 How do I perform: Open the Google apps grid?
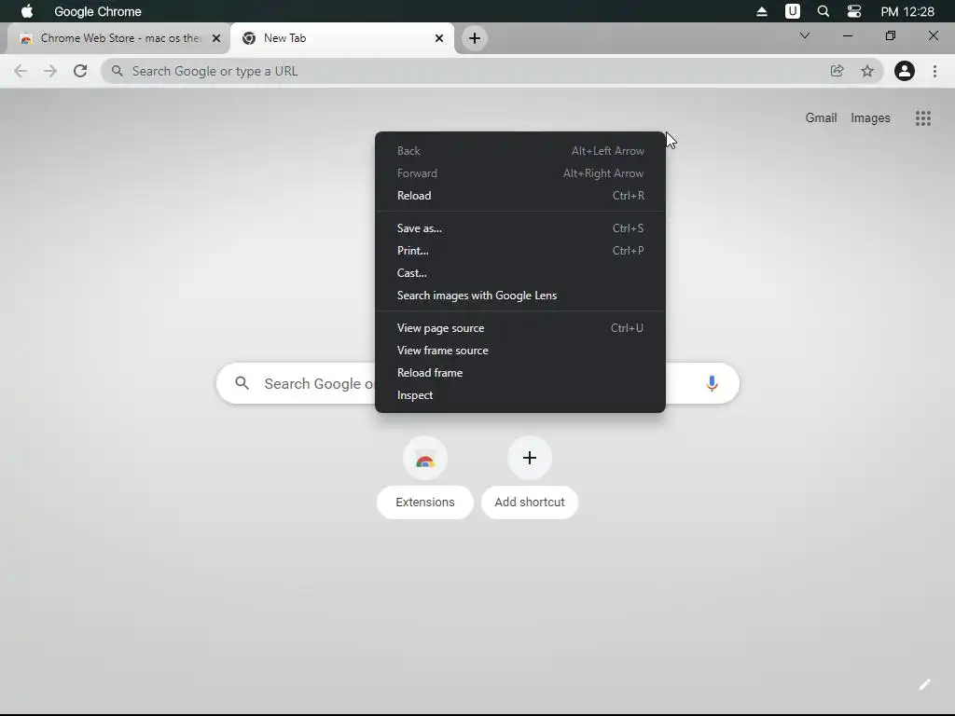click(923, 118)
